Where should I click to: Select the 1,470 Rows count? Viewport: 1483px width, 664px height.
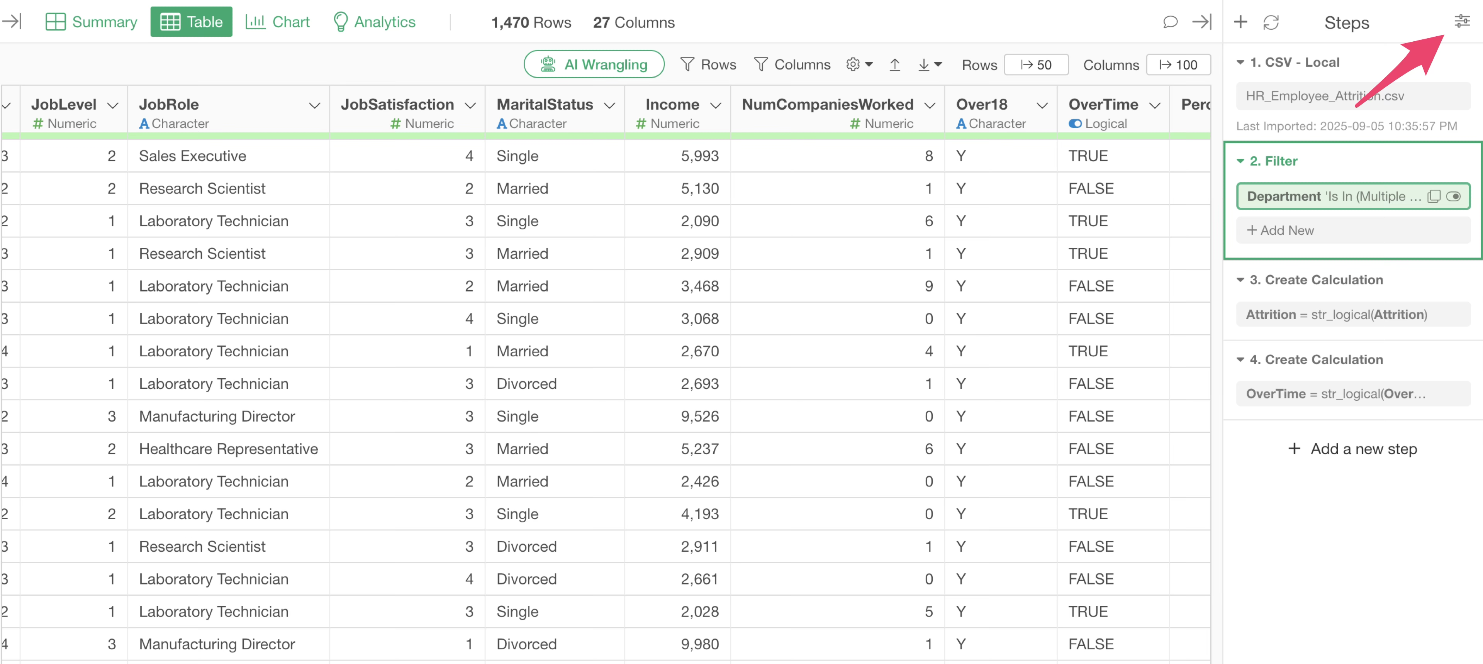click(x=531, y=22)
